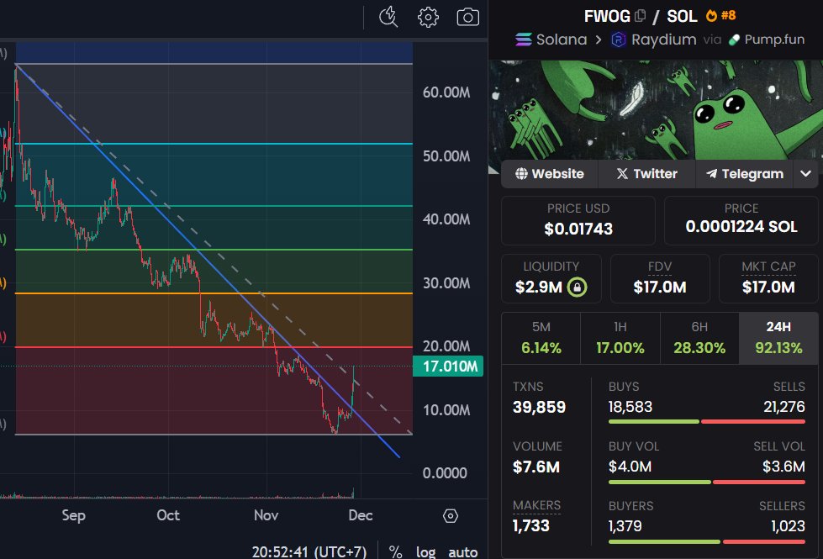Open the Website link
This screenshot has height=559, width=823.
(x=550, y=174)
